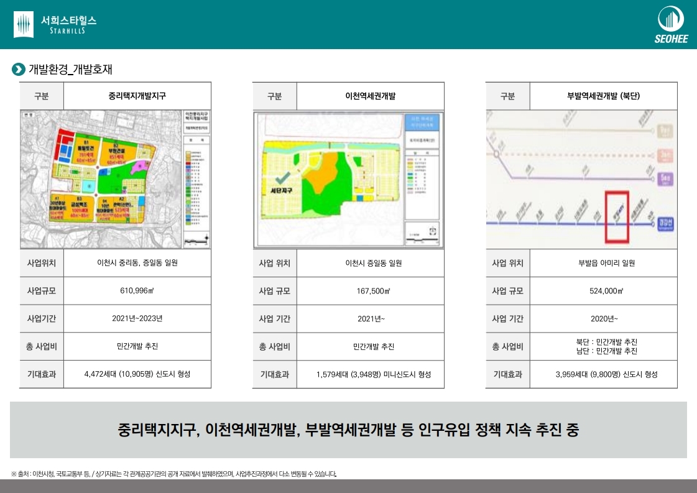The height and width of the screenshot is (493, 697).
Task: Click the summary banner headline text
Action: [348, 430]
